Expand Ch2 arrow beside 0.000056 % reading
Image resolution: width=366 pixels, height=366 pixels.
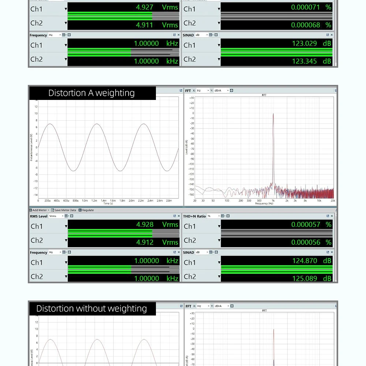point(219,240)
